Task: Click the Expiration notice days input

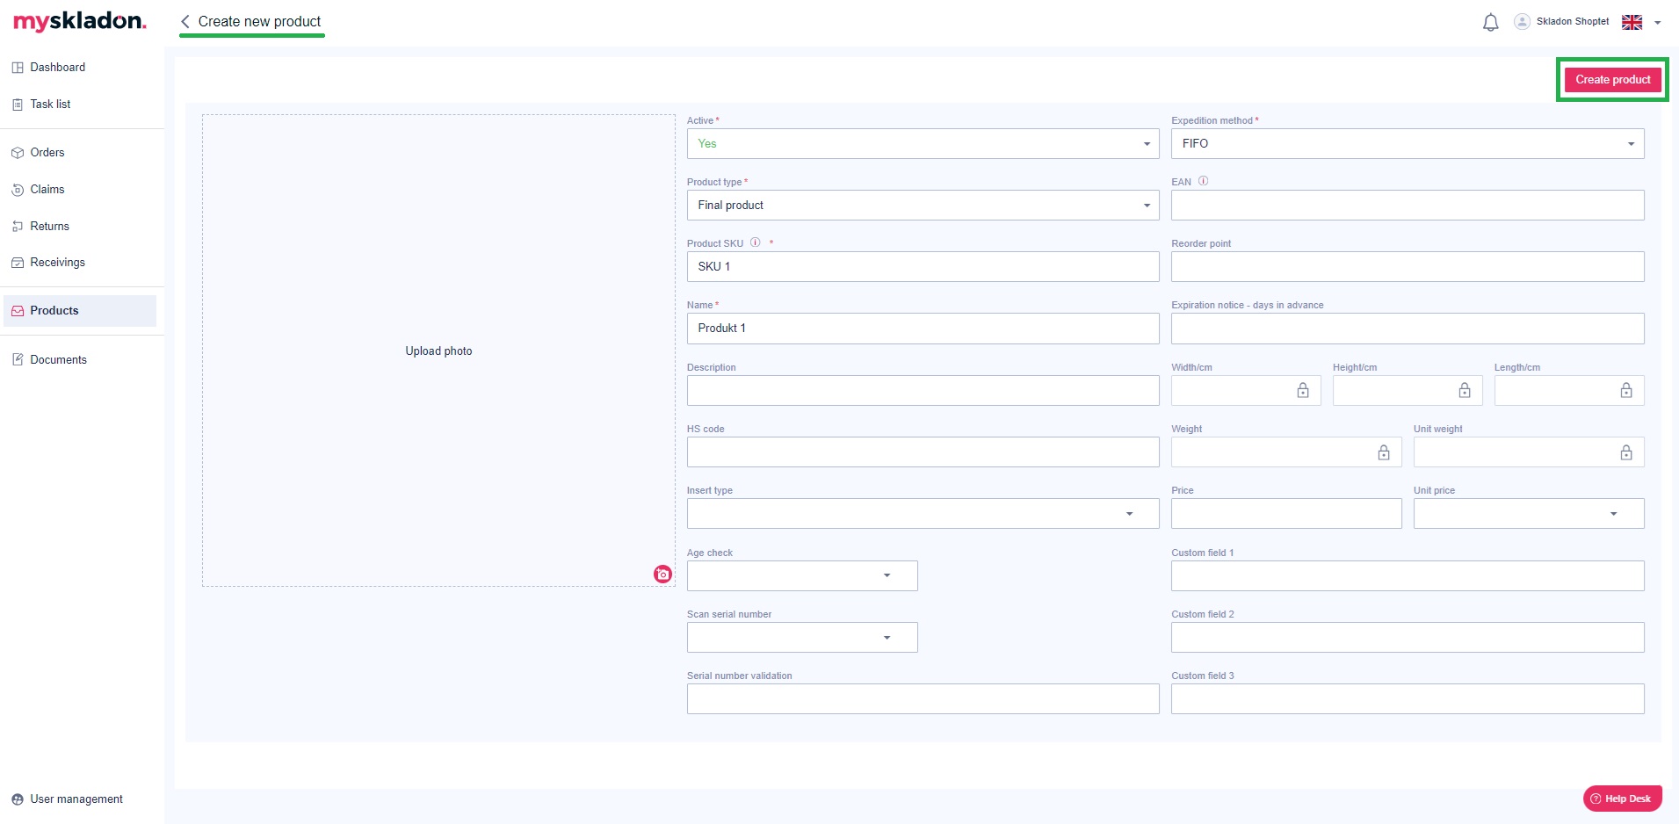Action: [x=1408, y=329]
